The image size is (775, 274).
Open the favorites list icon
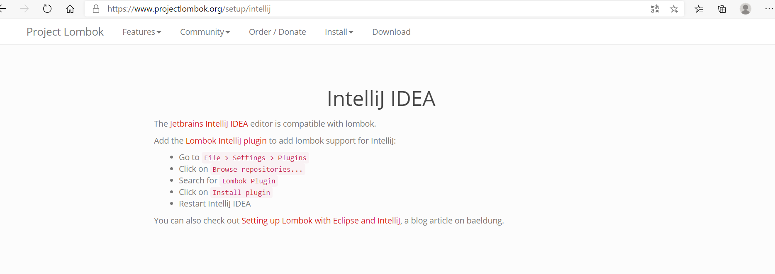699,9
